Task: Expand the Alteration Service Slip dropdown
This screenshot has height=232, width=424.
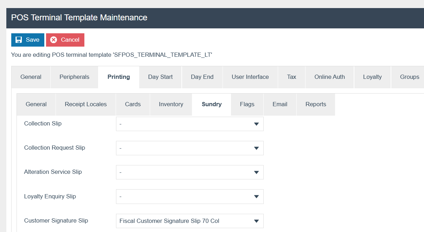Action: [x=189, y=172]
